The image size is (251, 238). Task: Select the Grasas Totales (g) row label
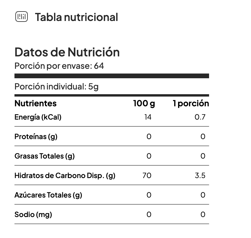[45, 156]
